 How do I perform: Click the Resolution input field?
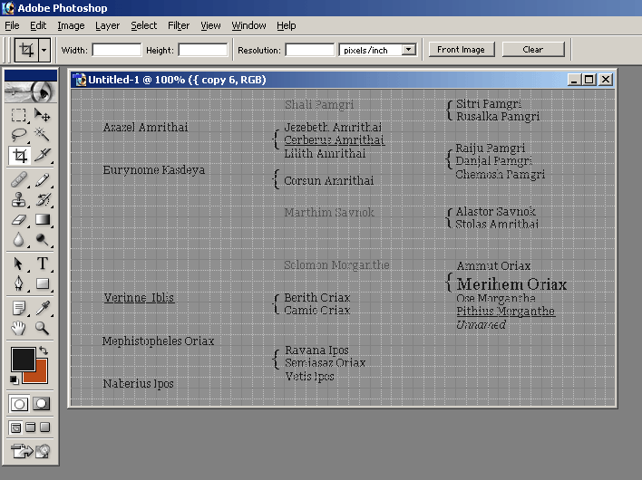click(309, 50)
